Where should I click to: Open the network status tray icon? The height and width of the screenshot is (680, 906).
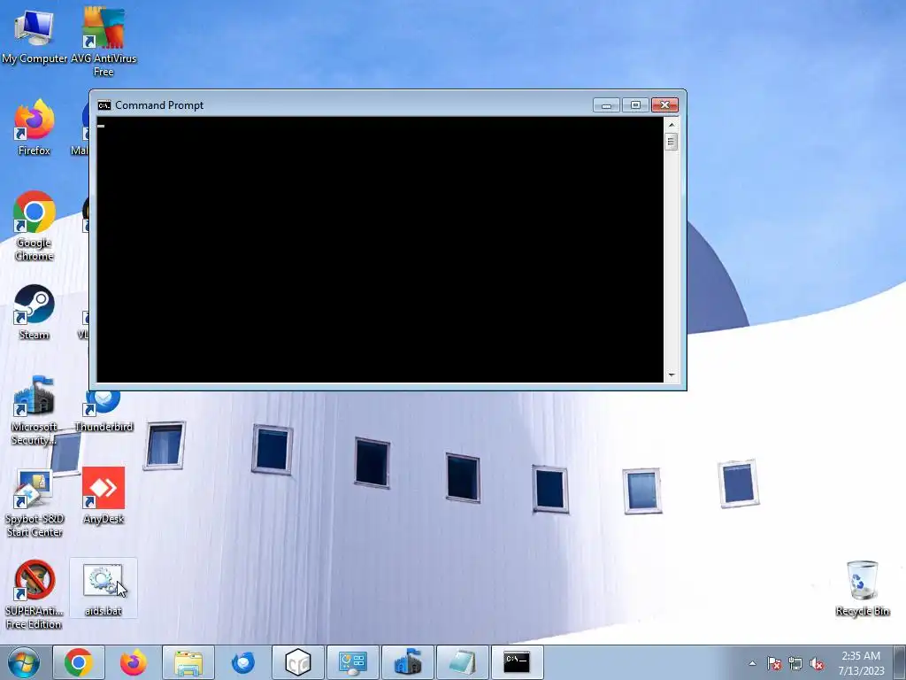tap(795, 663)
